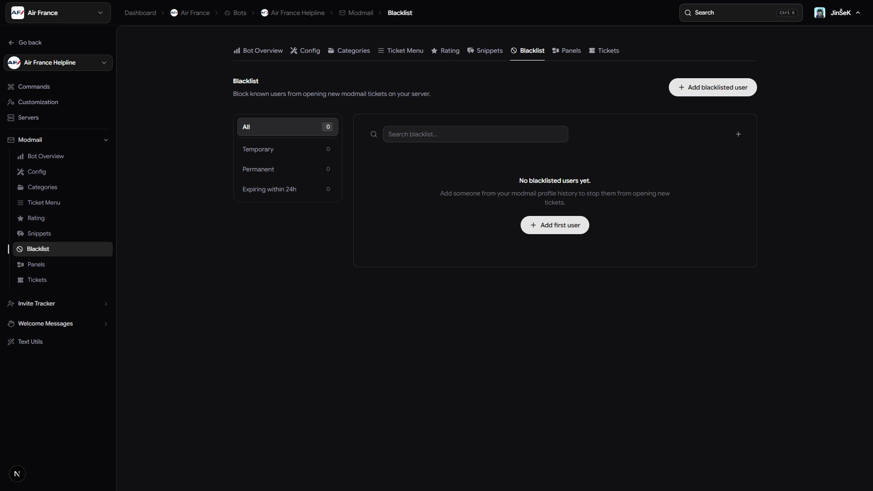Viewport: 873px width, 491px height.
Task: Click Add blacklisted user button
Action: point(712,87)
